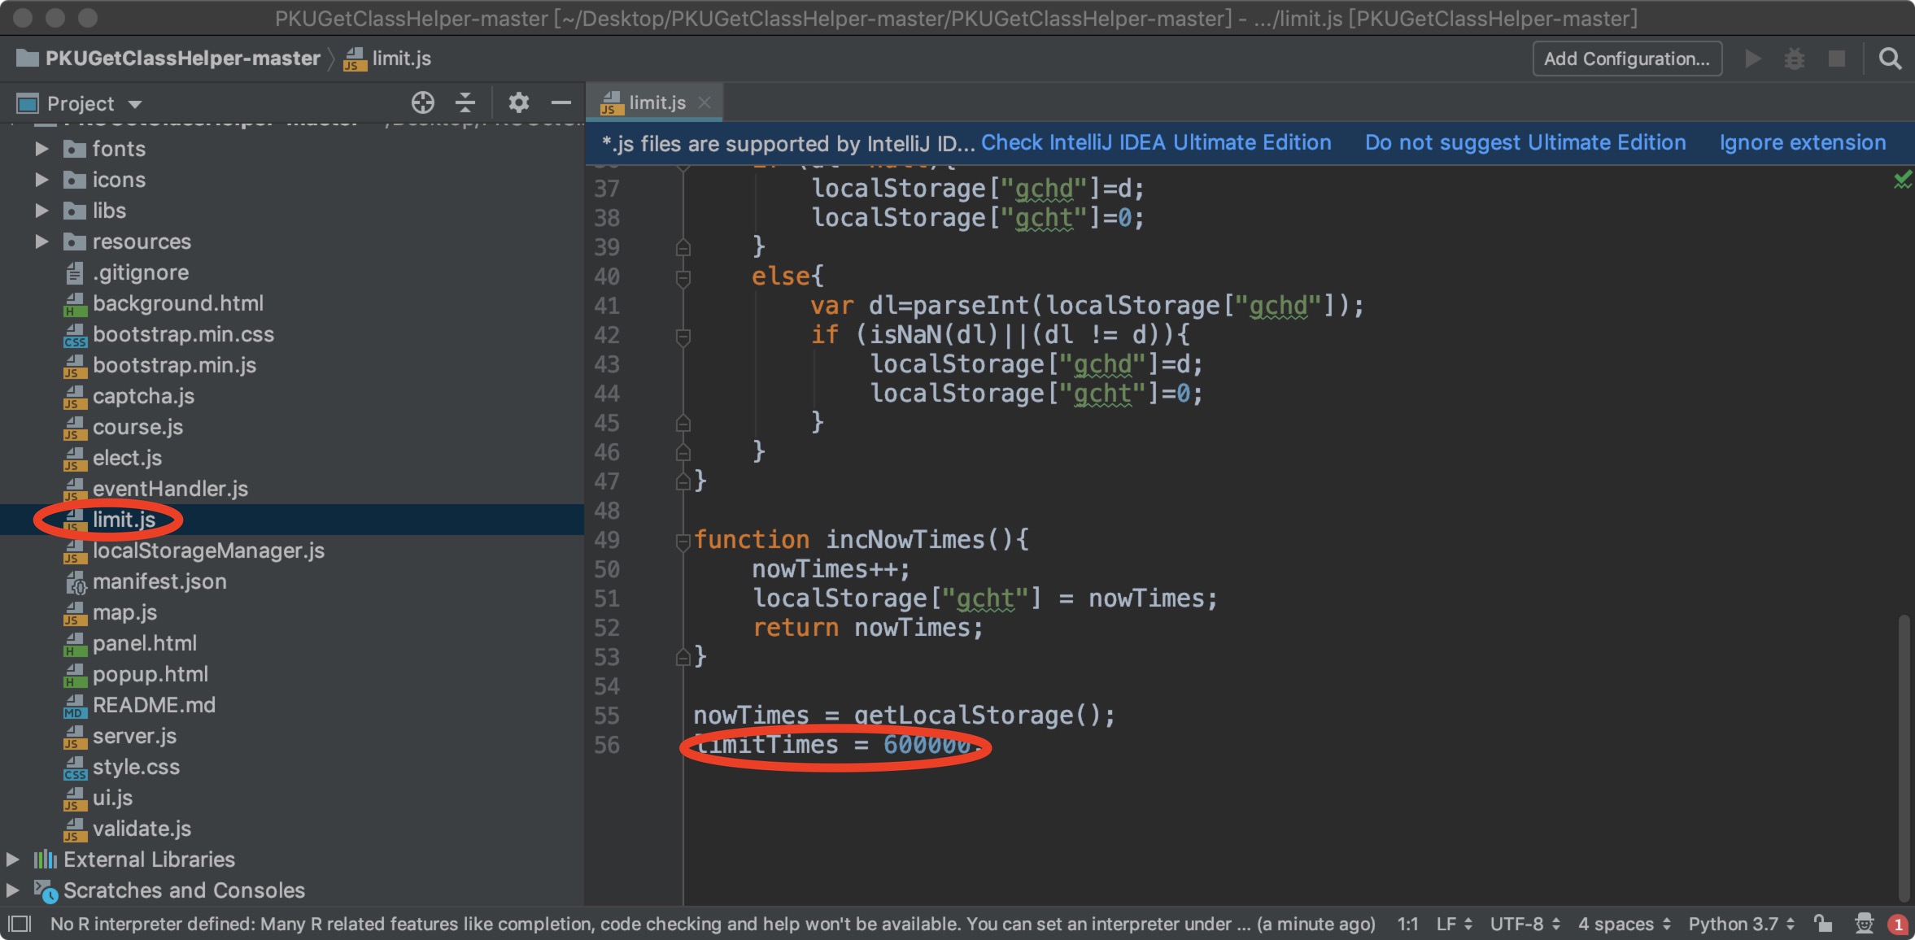Expand the External Libraries node

13,859
